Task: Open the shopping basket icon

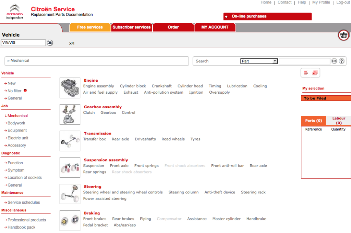Action: tap(343, 35)
